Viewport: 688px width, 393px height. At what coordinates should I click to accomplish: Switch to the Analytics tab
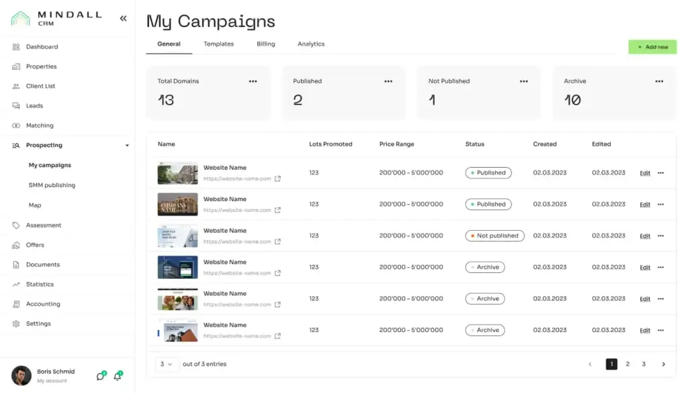click(311, 44)
